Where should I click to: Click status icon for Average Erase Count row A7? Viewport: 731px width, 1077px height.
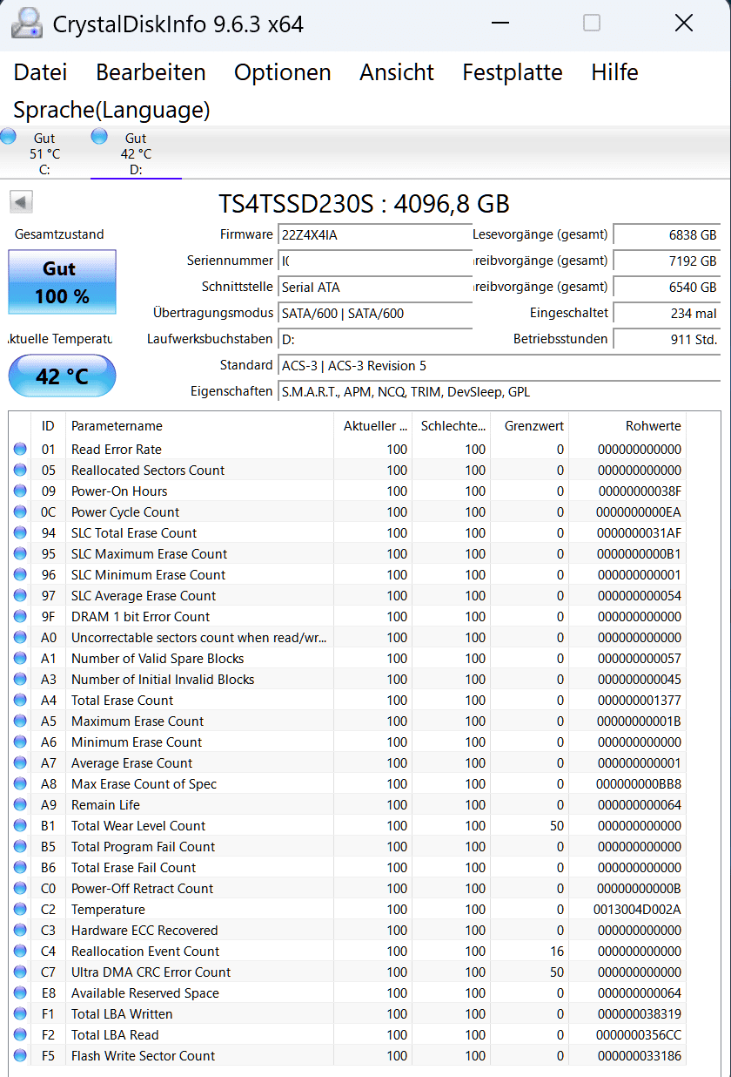20,763
